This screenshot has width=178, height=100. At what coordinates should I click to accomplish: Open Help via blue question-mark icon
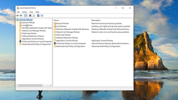[38, 16]
